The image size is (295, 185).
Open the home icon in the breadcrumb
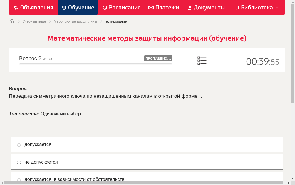point(12,21)
